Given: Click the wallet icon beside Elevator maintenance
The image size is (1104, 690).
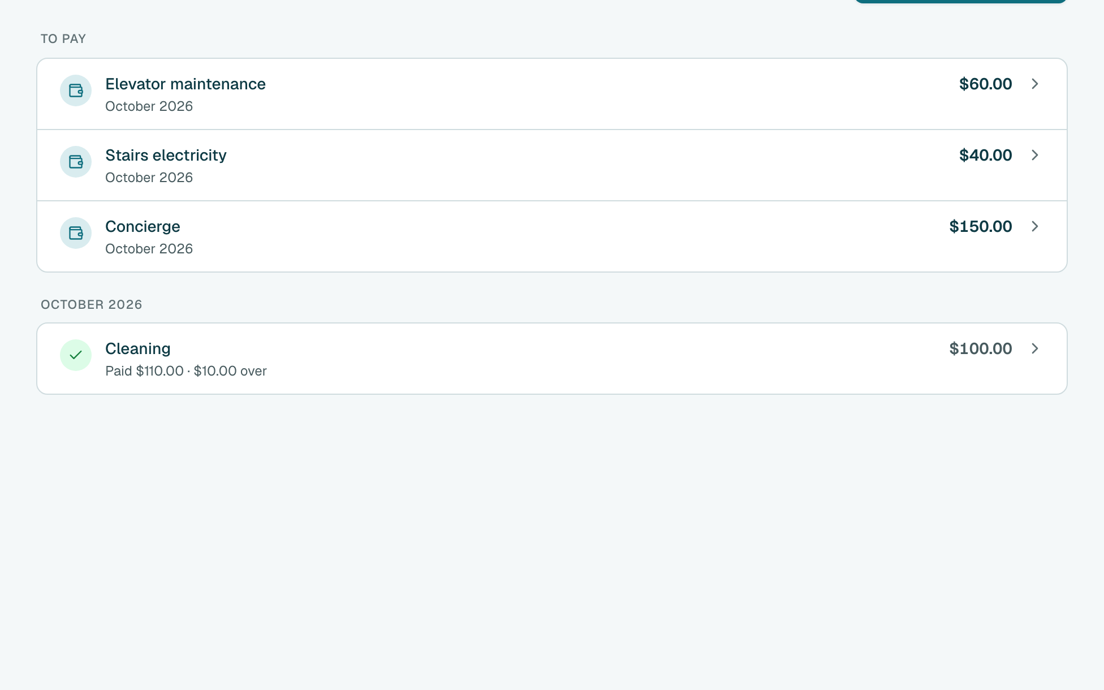Looking at the screenshot, I should (x=76, y=90).
